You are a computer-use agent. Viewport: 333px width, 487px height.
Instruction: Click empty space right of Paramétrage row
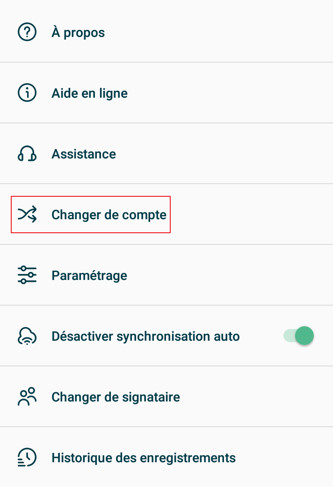click(234, 275)
